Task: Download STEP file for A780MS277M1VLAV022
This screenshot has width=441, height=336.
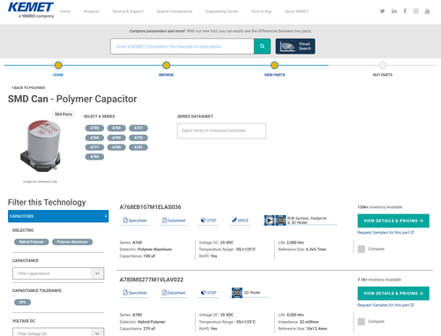Action: [x=209, y=293]
